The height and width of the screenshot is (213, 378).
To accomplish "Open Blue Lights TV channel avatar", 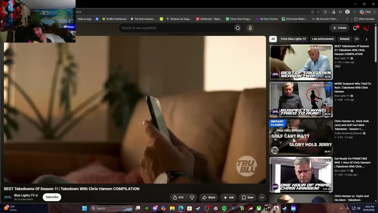I will (8, 197).
